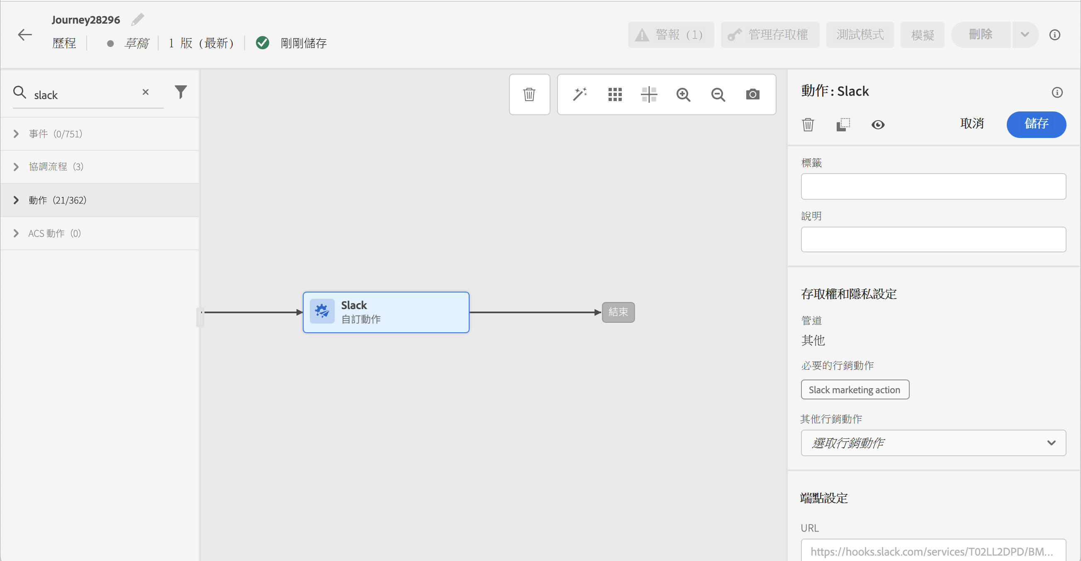Click the crosshair snap alignment icon
The width and height of the screenshot is (1081, 561).
coord(649,94)
